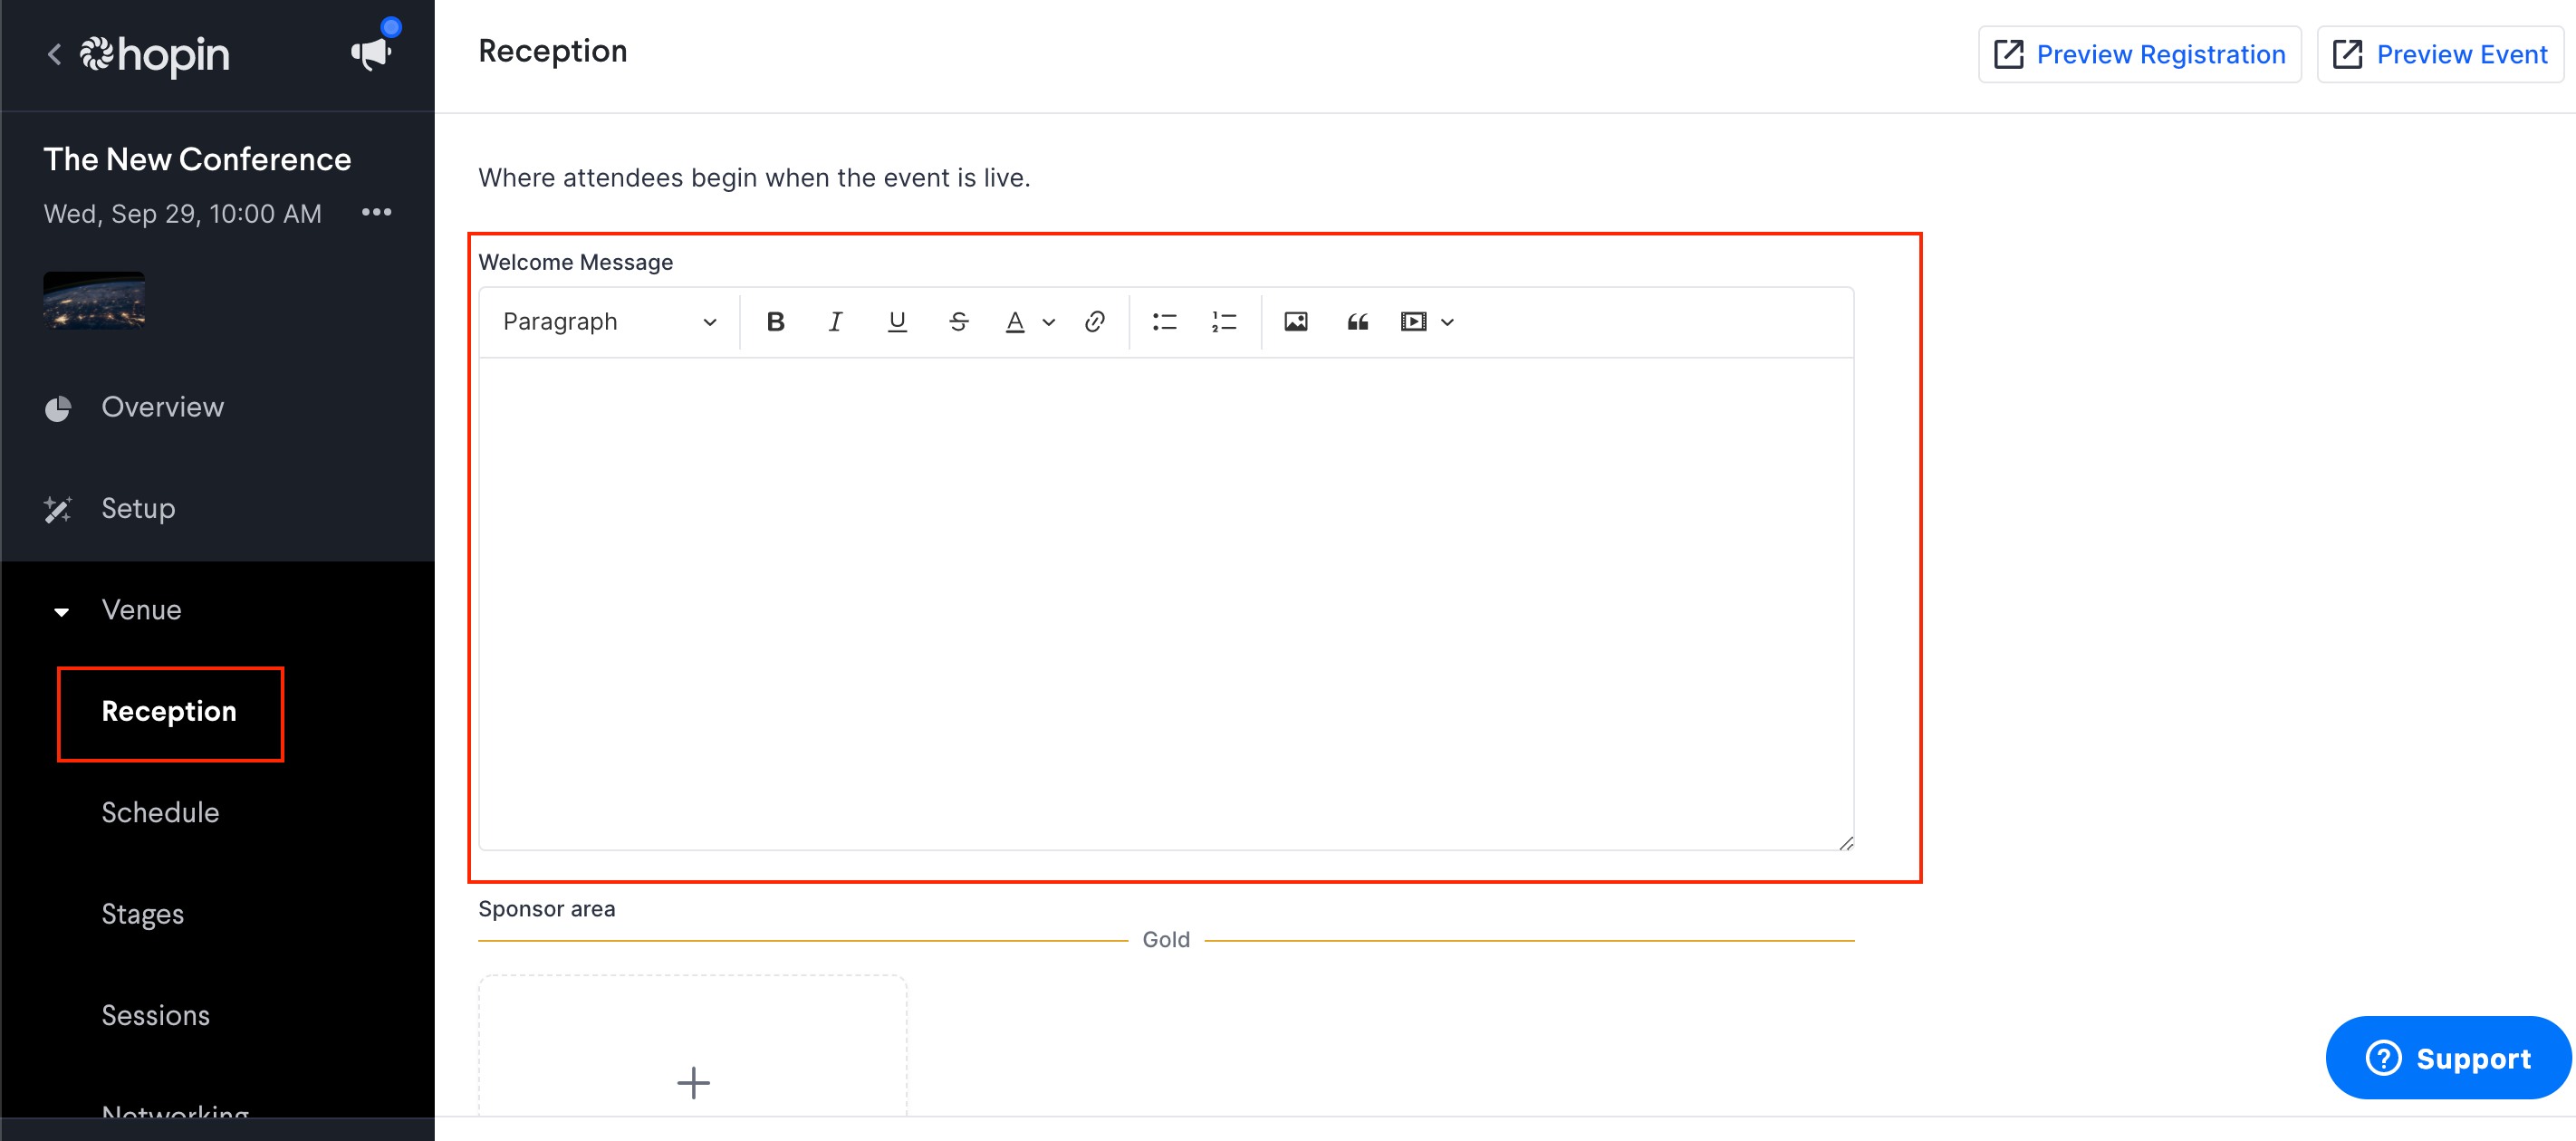Toggle strikethrough formatting
Viewport: 2576px width, 1141px height.
[958, 322]
